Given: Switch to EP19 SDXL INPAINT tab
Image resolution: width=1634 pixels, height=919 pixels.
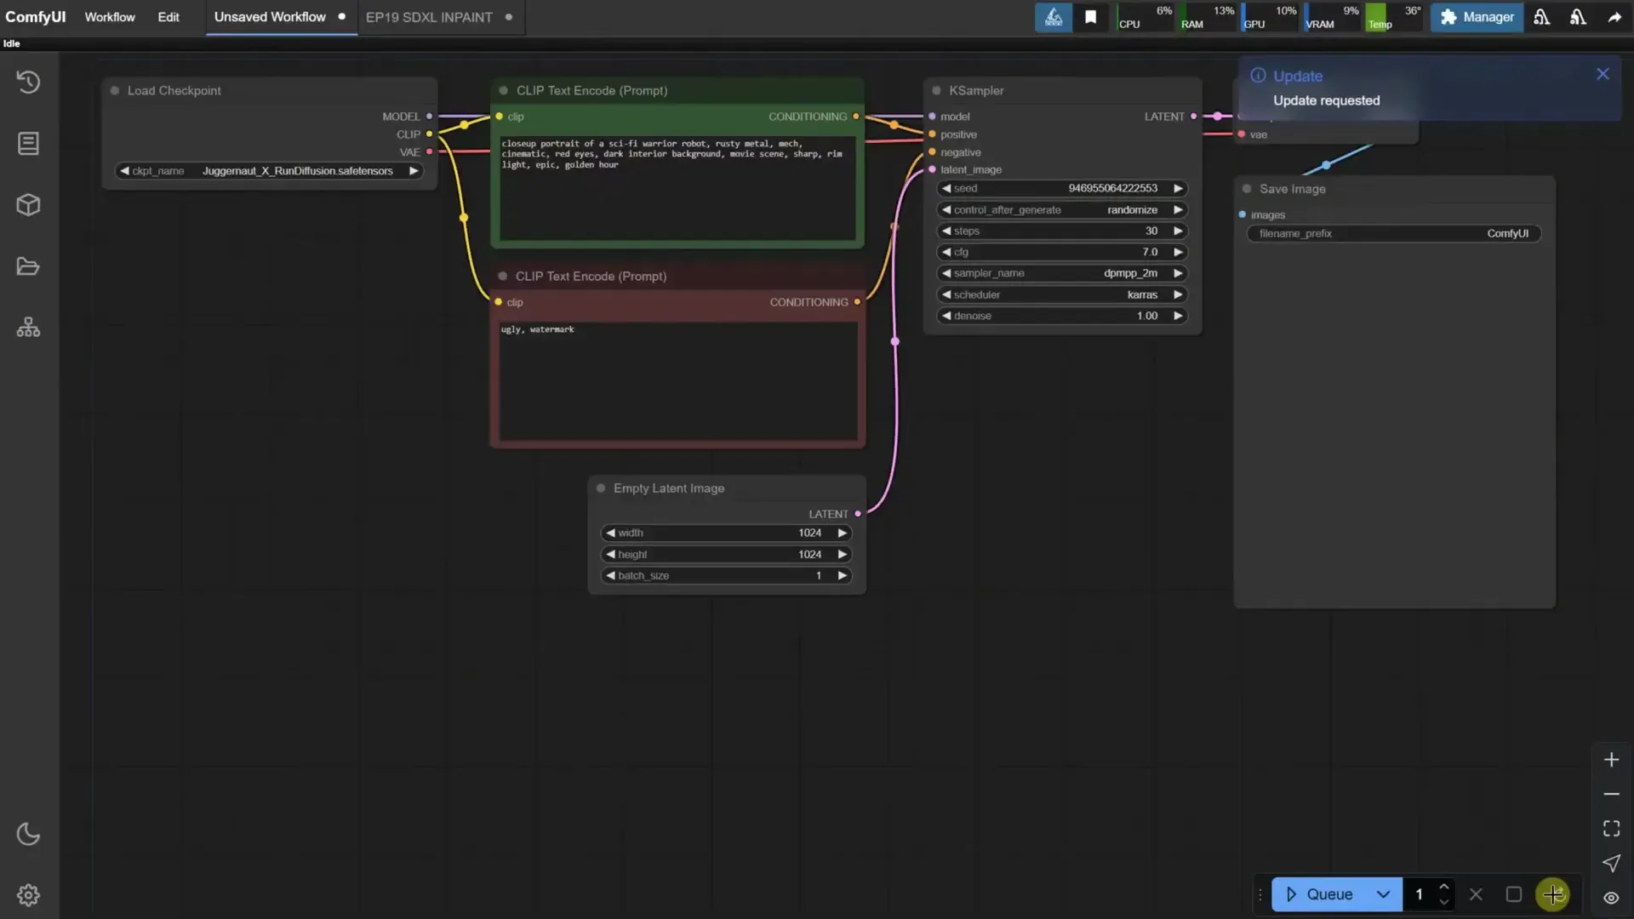Looking at the screenshot, I should point(429,17).
